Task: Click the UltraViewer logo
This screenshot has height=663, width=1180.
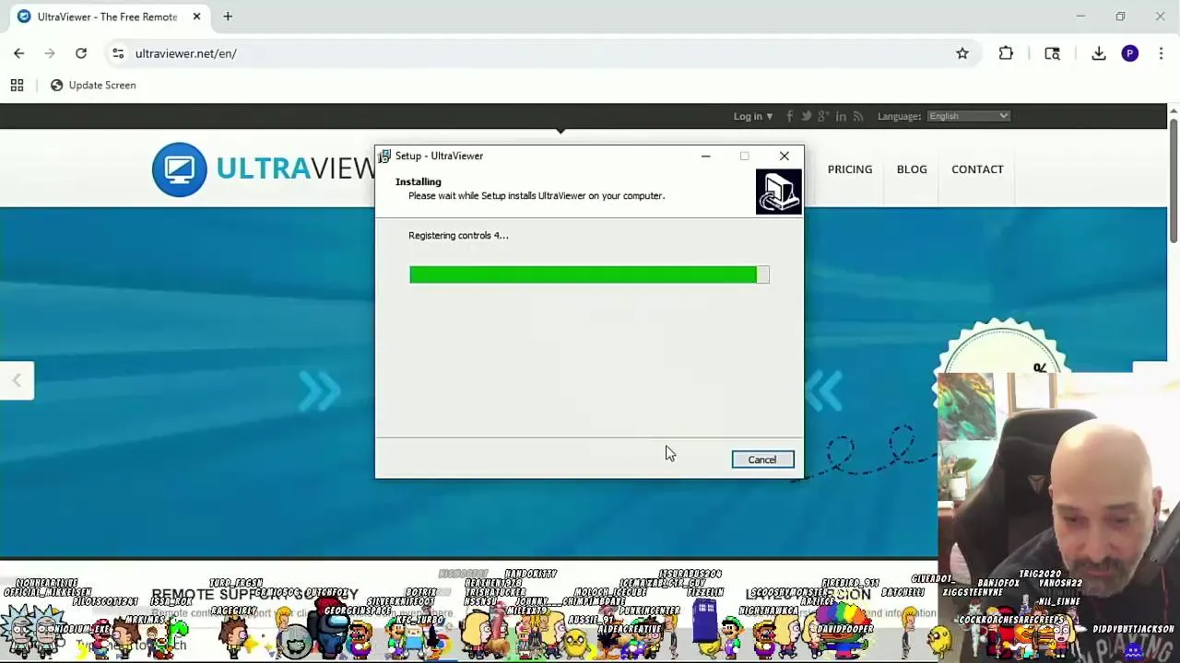Action: point(265,169)
